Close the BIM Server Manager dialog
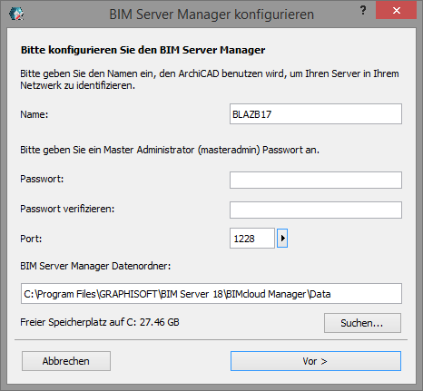This screenshot has width=423, height=391. pos(396,11)
